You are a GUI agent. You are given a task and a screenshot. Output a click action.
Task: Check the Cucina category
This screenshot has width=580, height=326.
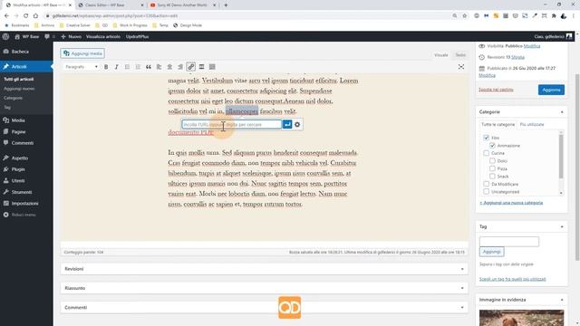pyautogui.click(x=486, y=153)
